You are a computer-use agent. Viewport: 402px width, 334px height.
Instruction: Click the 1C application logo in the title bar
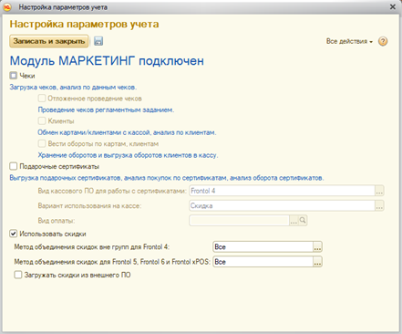pos(7,6)
